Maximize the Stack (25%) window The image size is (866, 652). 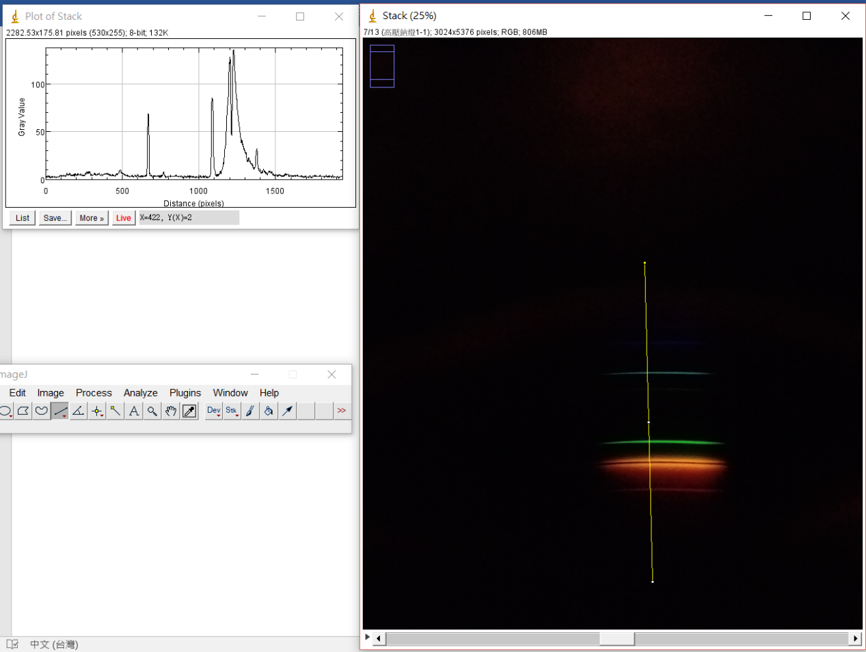pos(807,16)
